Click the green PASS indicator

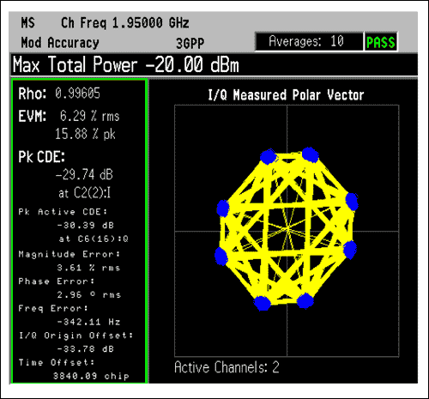point(381,42)
